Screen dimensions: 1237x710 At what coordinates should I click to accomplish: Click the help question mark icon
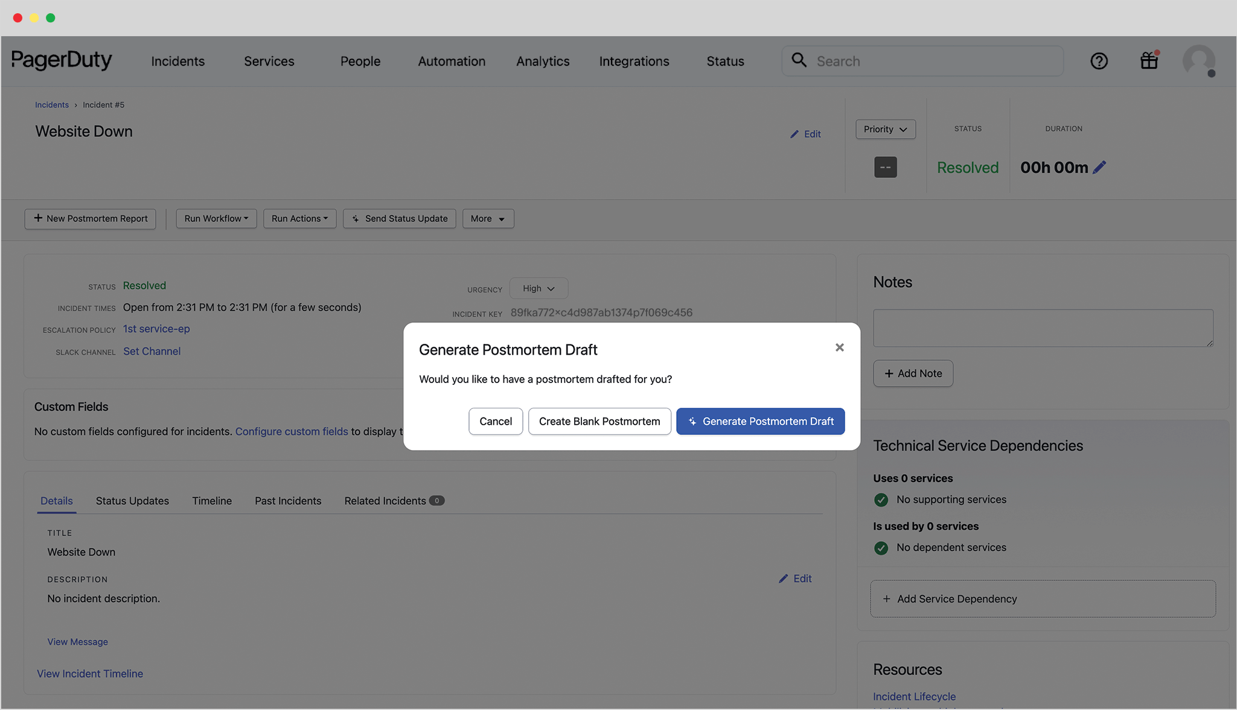[x=1099, y=61]
